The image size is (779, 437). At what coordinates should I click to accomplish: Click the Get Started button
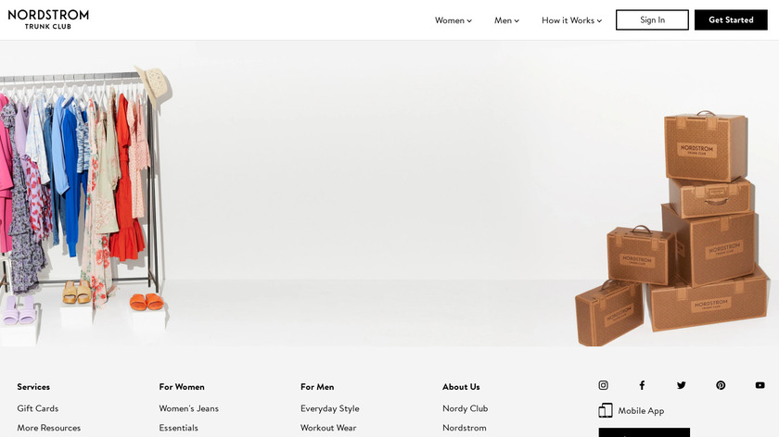(x=731, y=19)
